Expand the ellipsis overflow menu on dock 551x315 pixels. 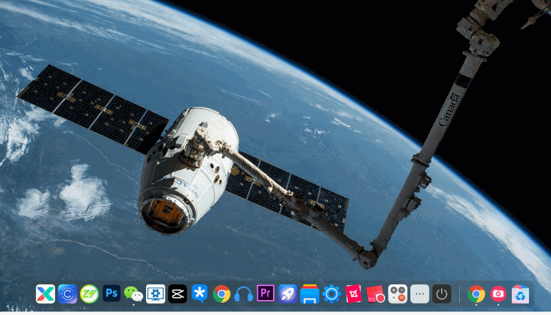[419, 294]
